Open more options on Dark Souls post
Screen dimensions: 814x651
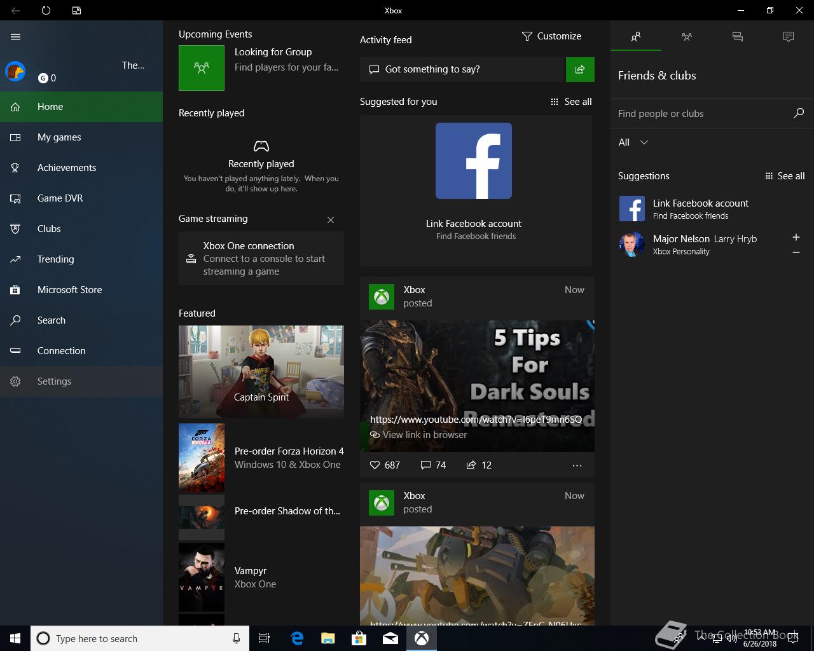[577, 465]
